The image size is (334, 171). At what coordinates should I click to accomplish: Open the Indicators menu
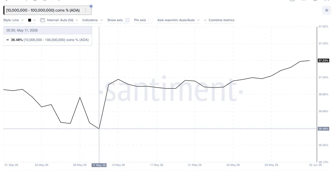(x=93, y=20)
